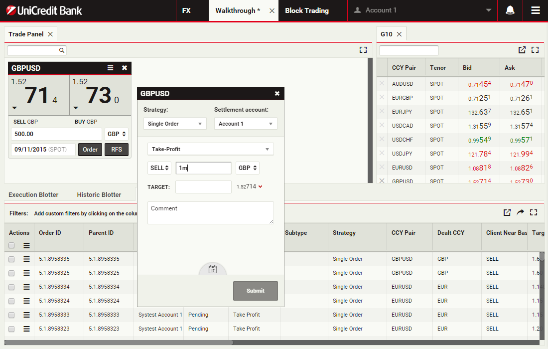Switch to the Block Trading tab

point(307,10)
